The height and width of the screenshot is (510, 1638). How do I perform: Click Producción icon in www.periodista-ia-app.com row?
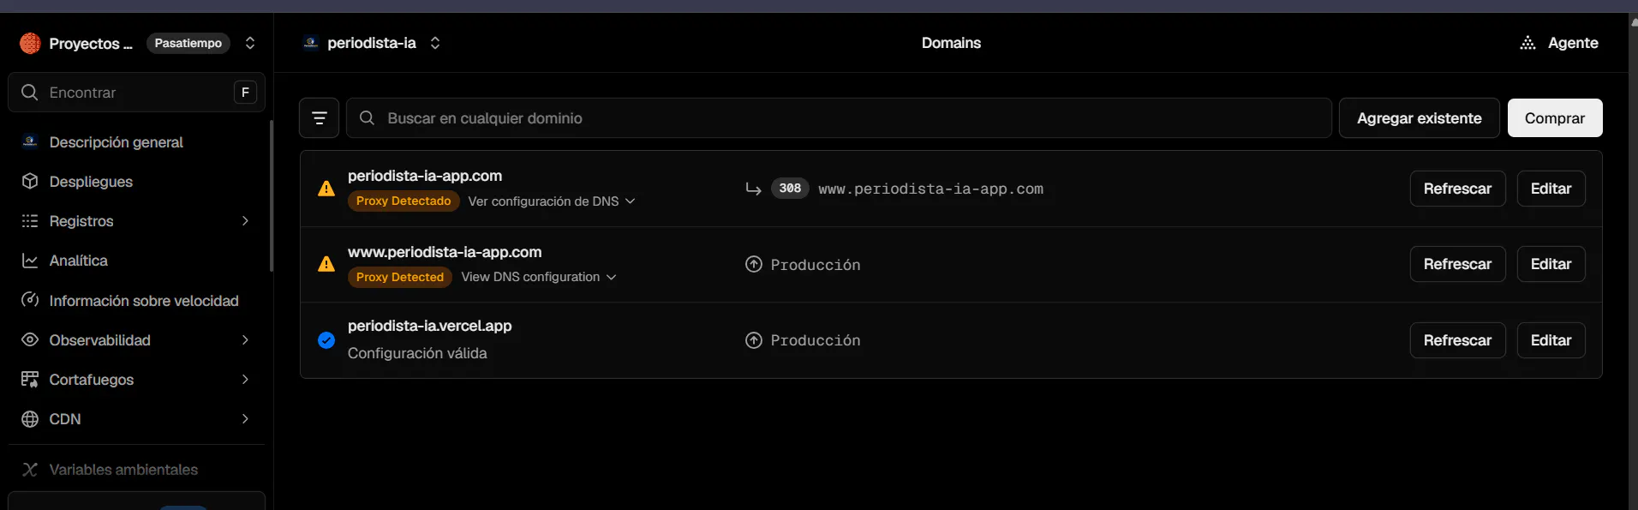[754, 264]
